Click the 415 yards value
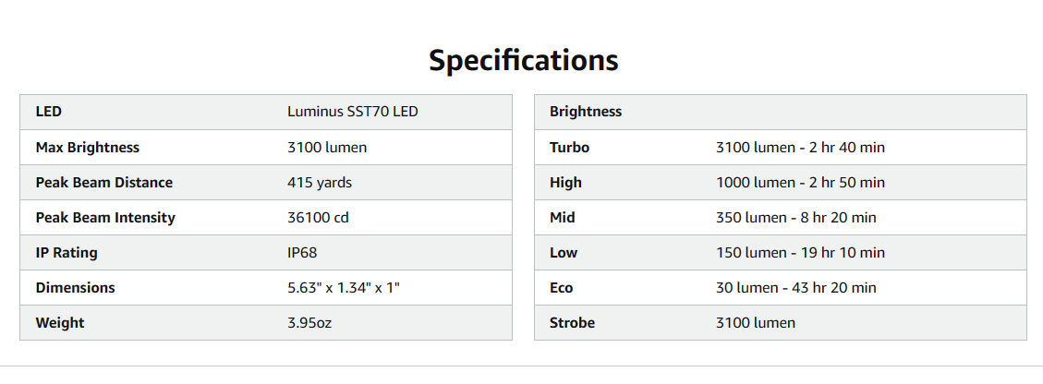Screen dimensions: 1043x384 pyautogui.click(x=320, y=182)
